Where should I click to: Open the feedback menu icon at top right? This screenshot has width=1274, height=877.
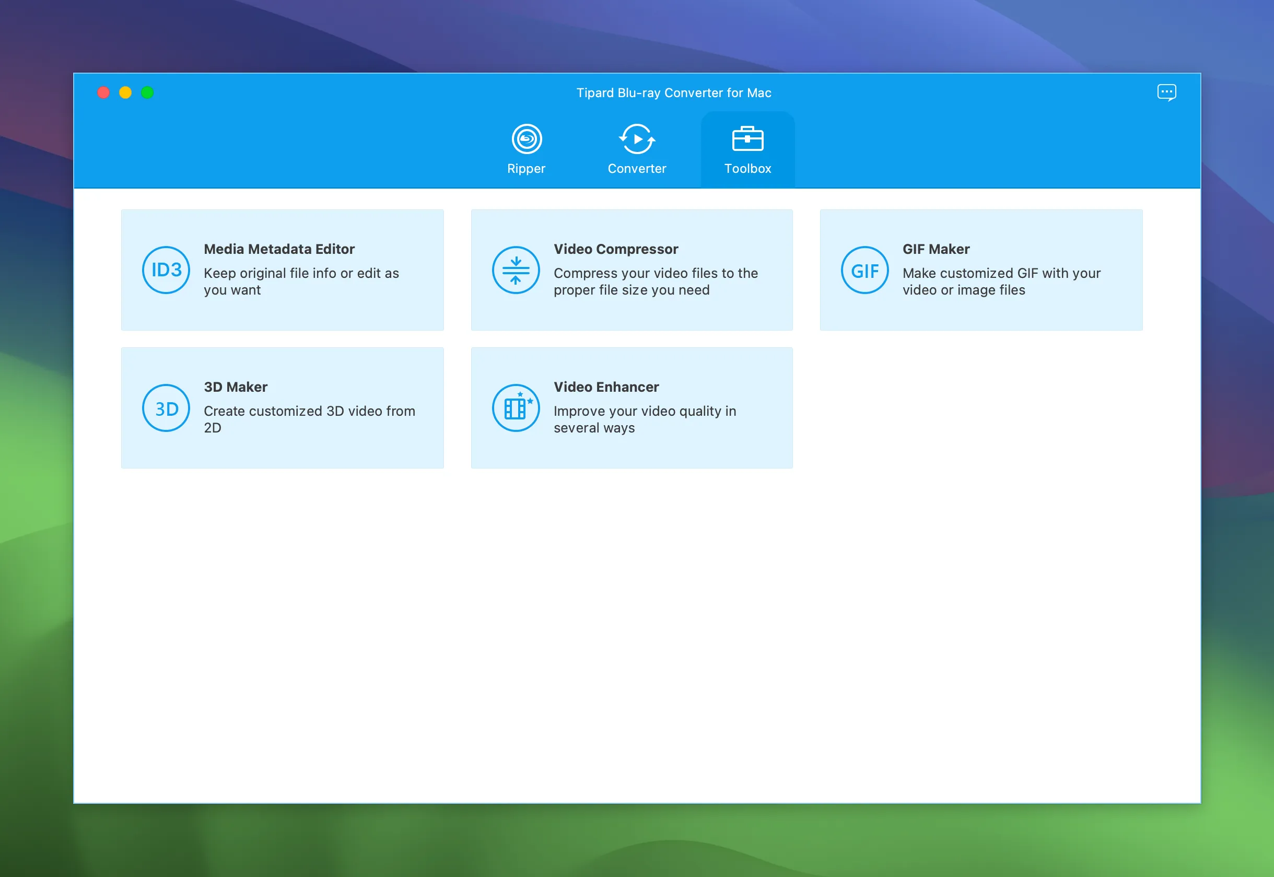(x=1166, y=92)
